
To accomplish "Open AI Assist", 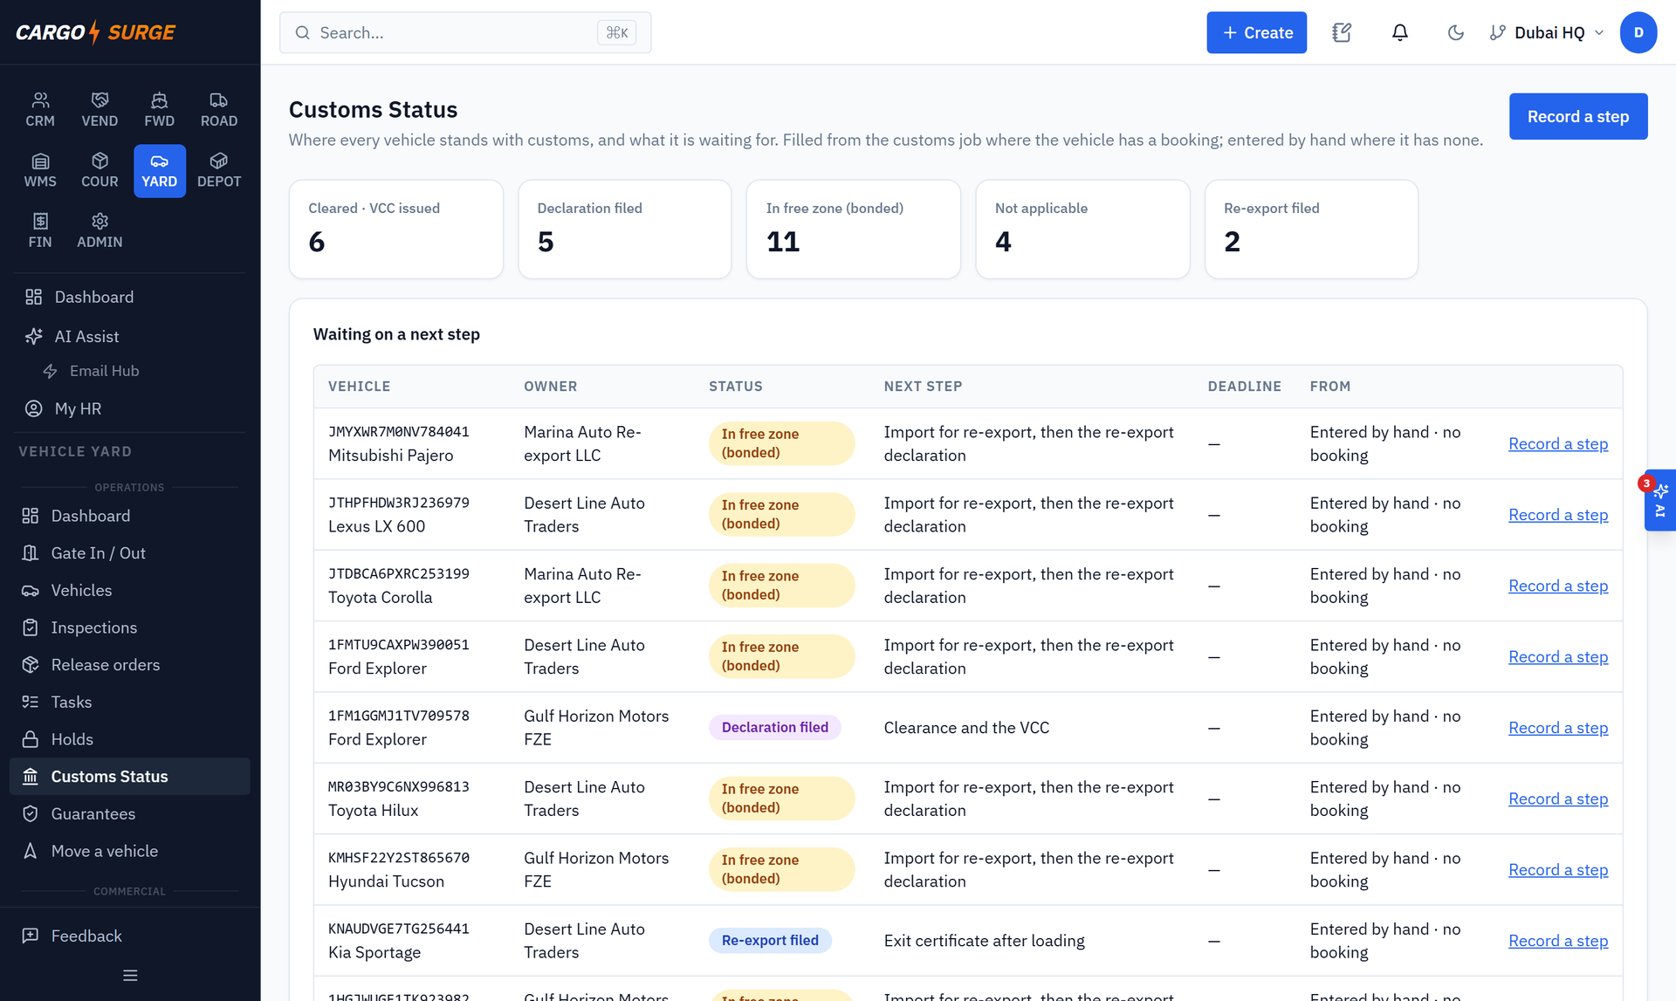I will 129,336.
